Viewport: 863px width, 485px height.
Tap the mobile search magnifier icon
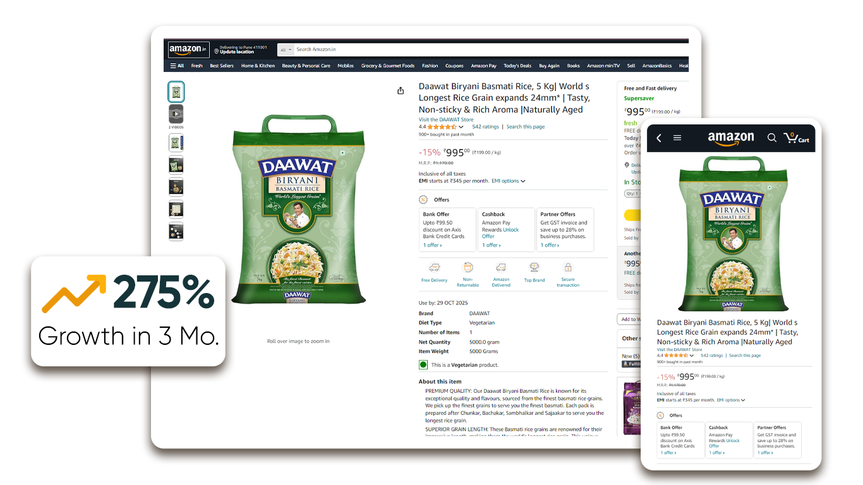(771, 138)
